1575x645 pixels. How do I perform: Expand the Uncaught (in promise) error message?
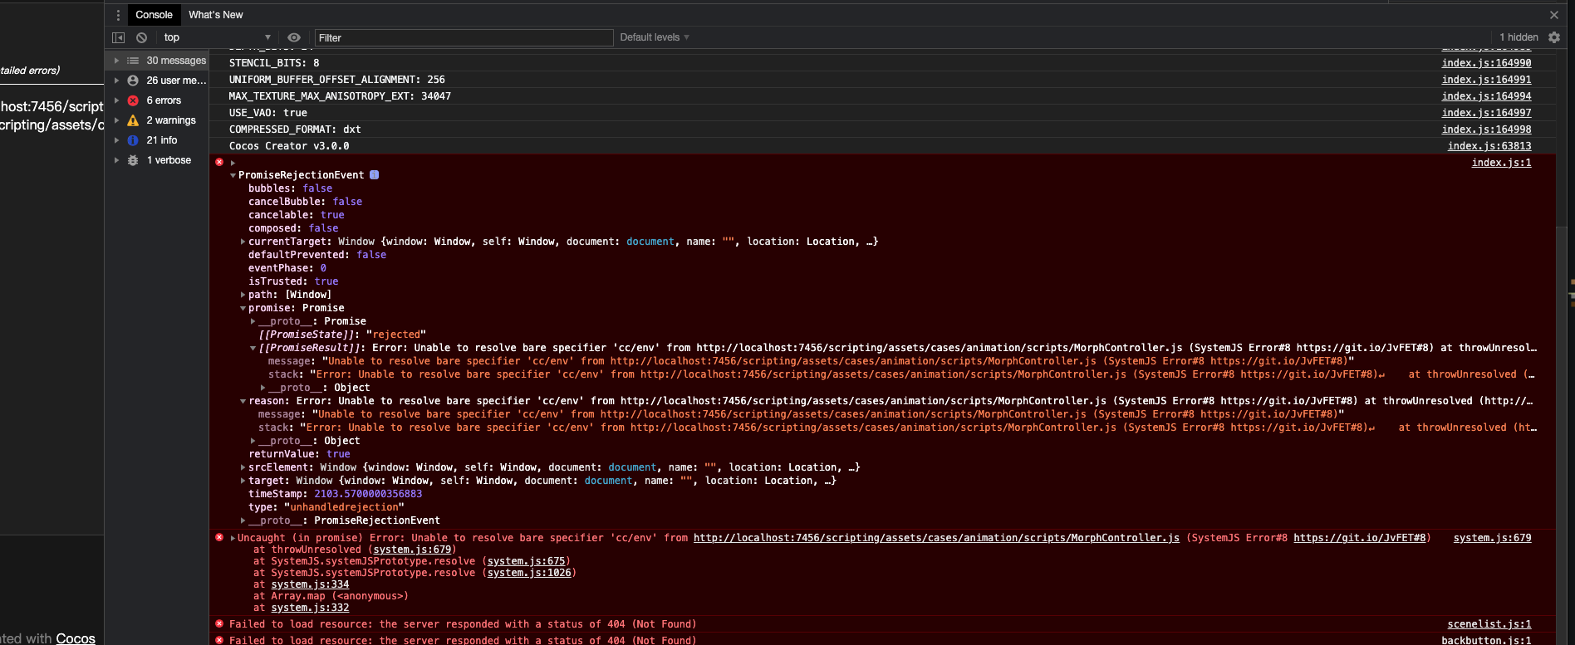click(233, 538)
